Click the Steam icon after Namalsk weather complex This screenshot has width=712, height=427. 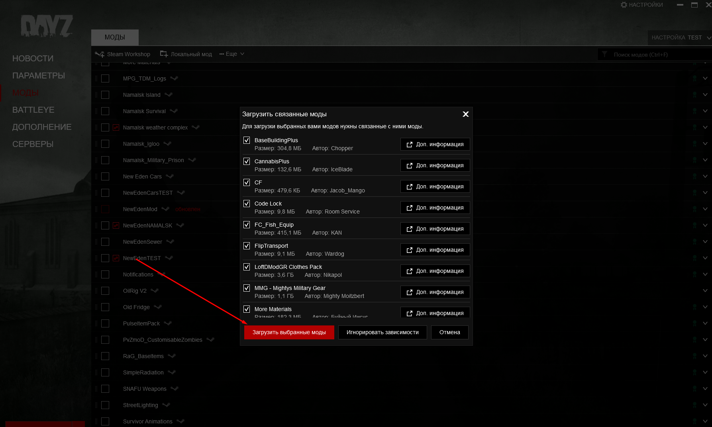point(196,127)
